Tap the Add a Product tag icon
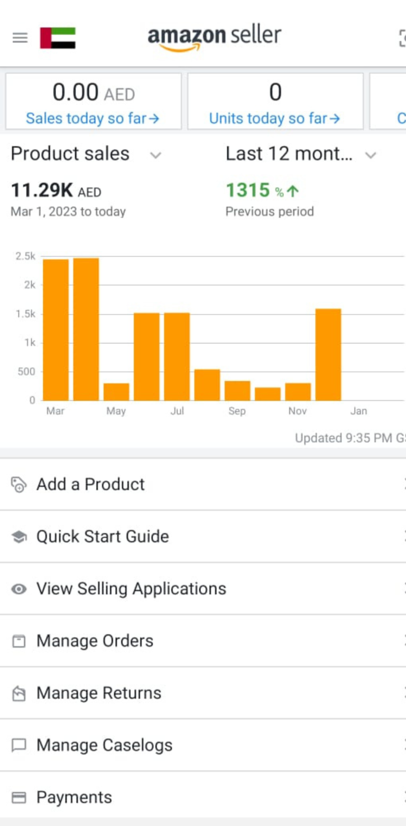Viewport: 406px width, 826px height. pos(19,484)
